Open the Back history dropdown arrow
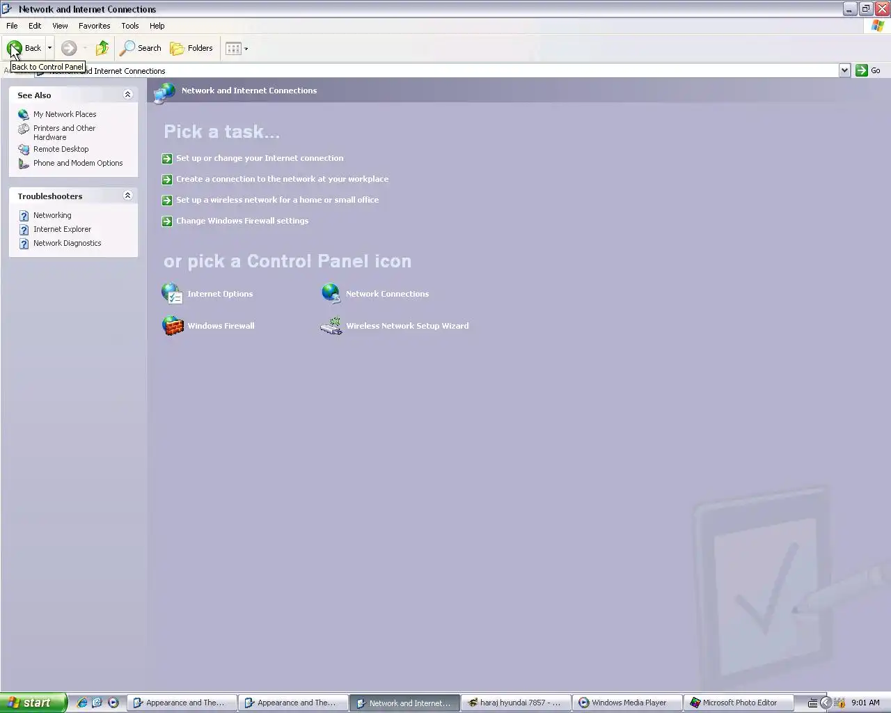Screen dimensions: 891x713 coord(49,48)
